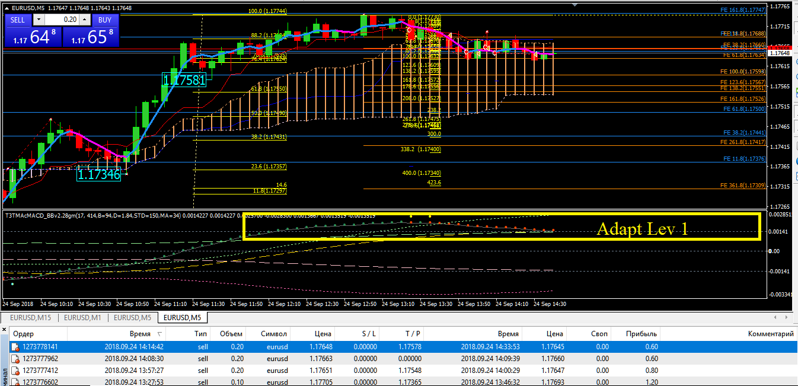Switch to the EURUSD,M1 chart tab
Image resolution: width=798 pixels, height=386 pixels.
(82, 318)
